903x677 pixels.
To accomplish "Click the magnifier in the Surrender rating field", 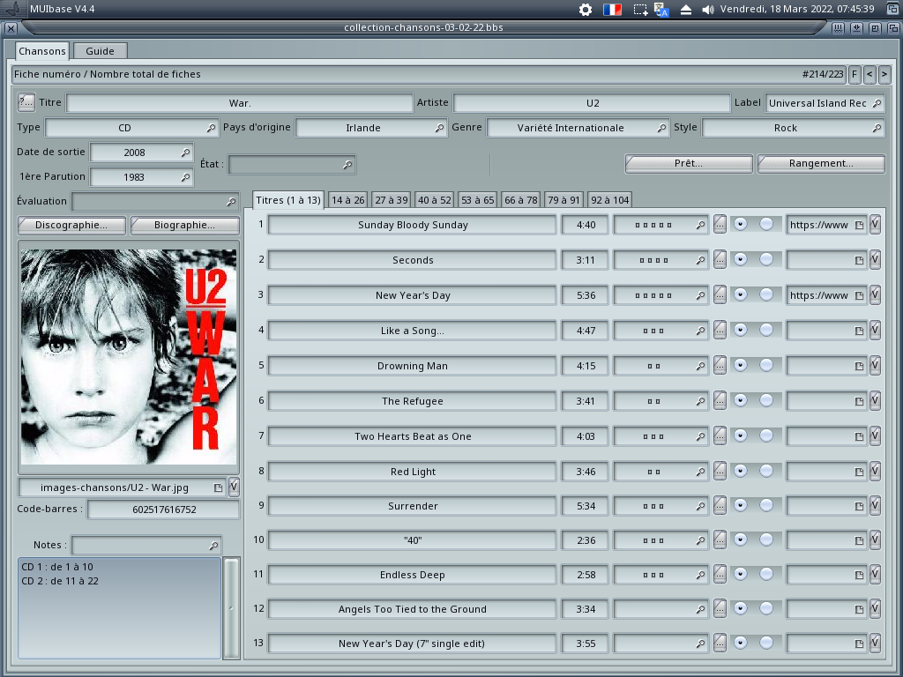I will click(700, 506).
